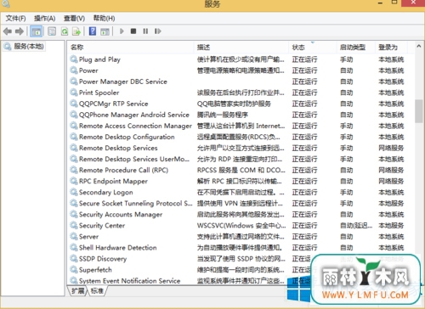Switch to the 标准 tab
Screen dimensions: 425x309
(97, 290)
